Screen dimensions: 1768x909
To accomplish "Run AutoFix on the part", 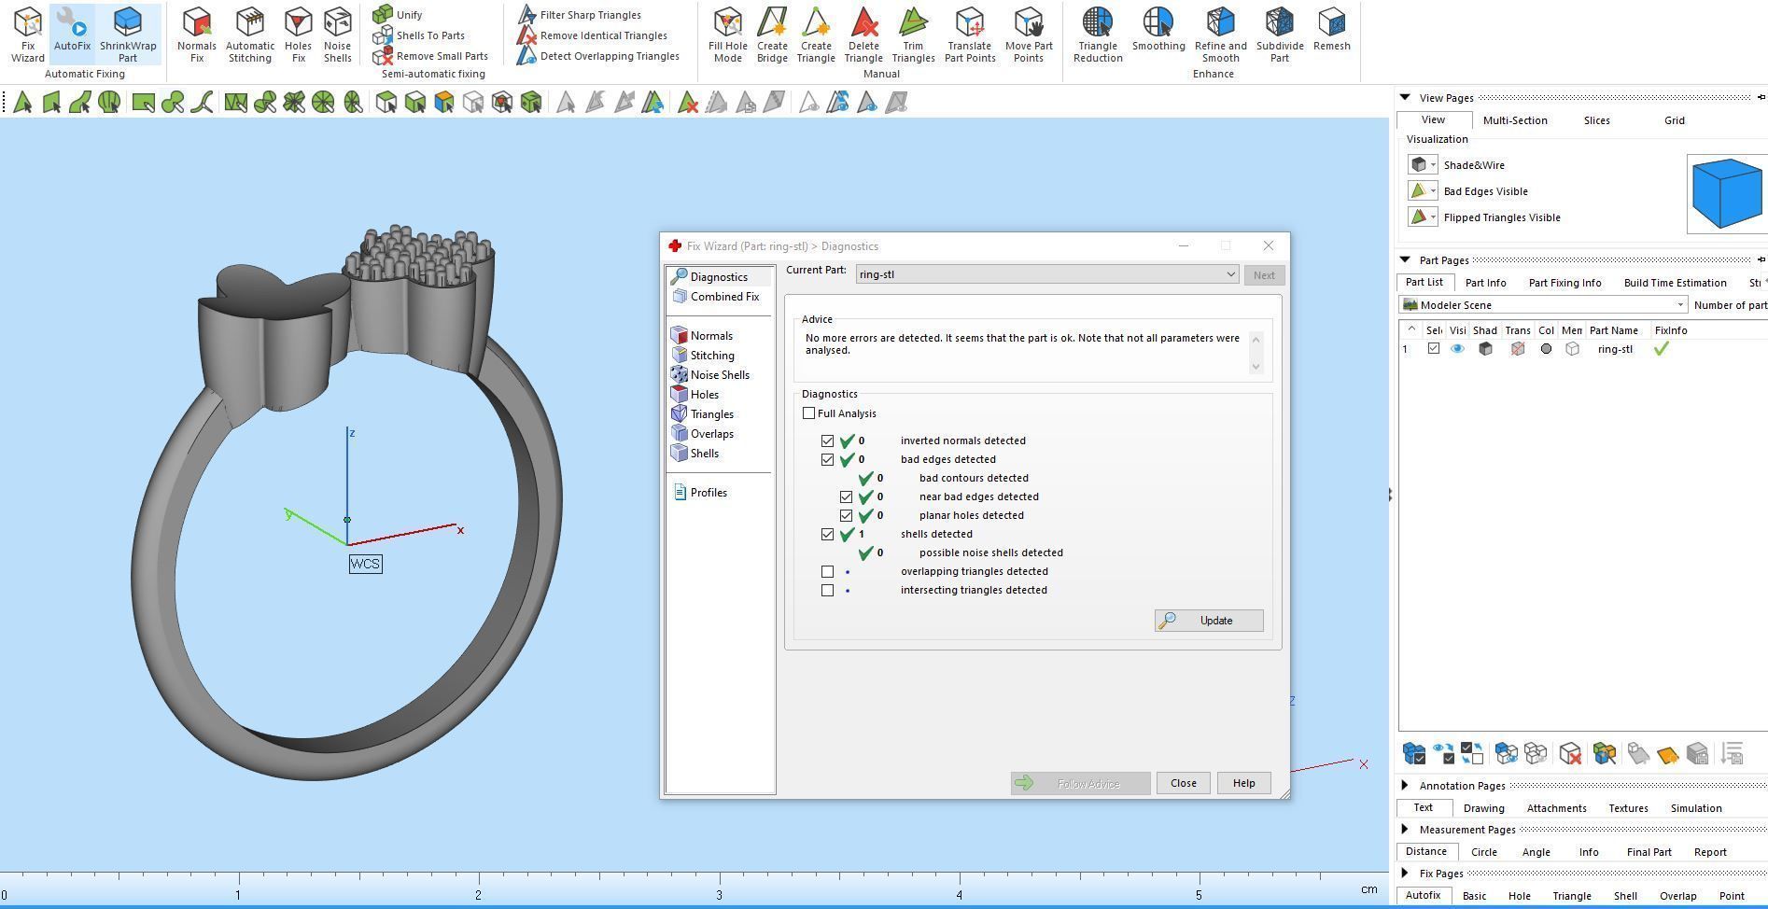I will (x=72, y=35).
